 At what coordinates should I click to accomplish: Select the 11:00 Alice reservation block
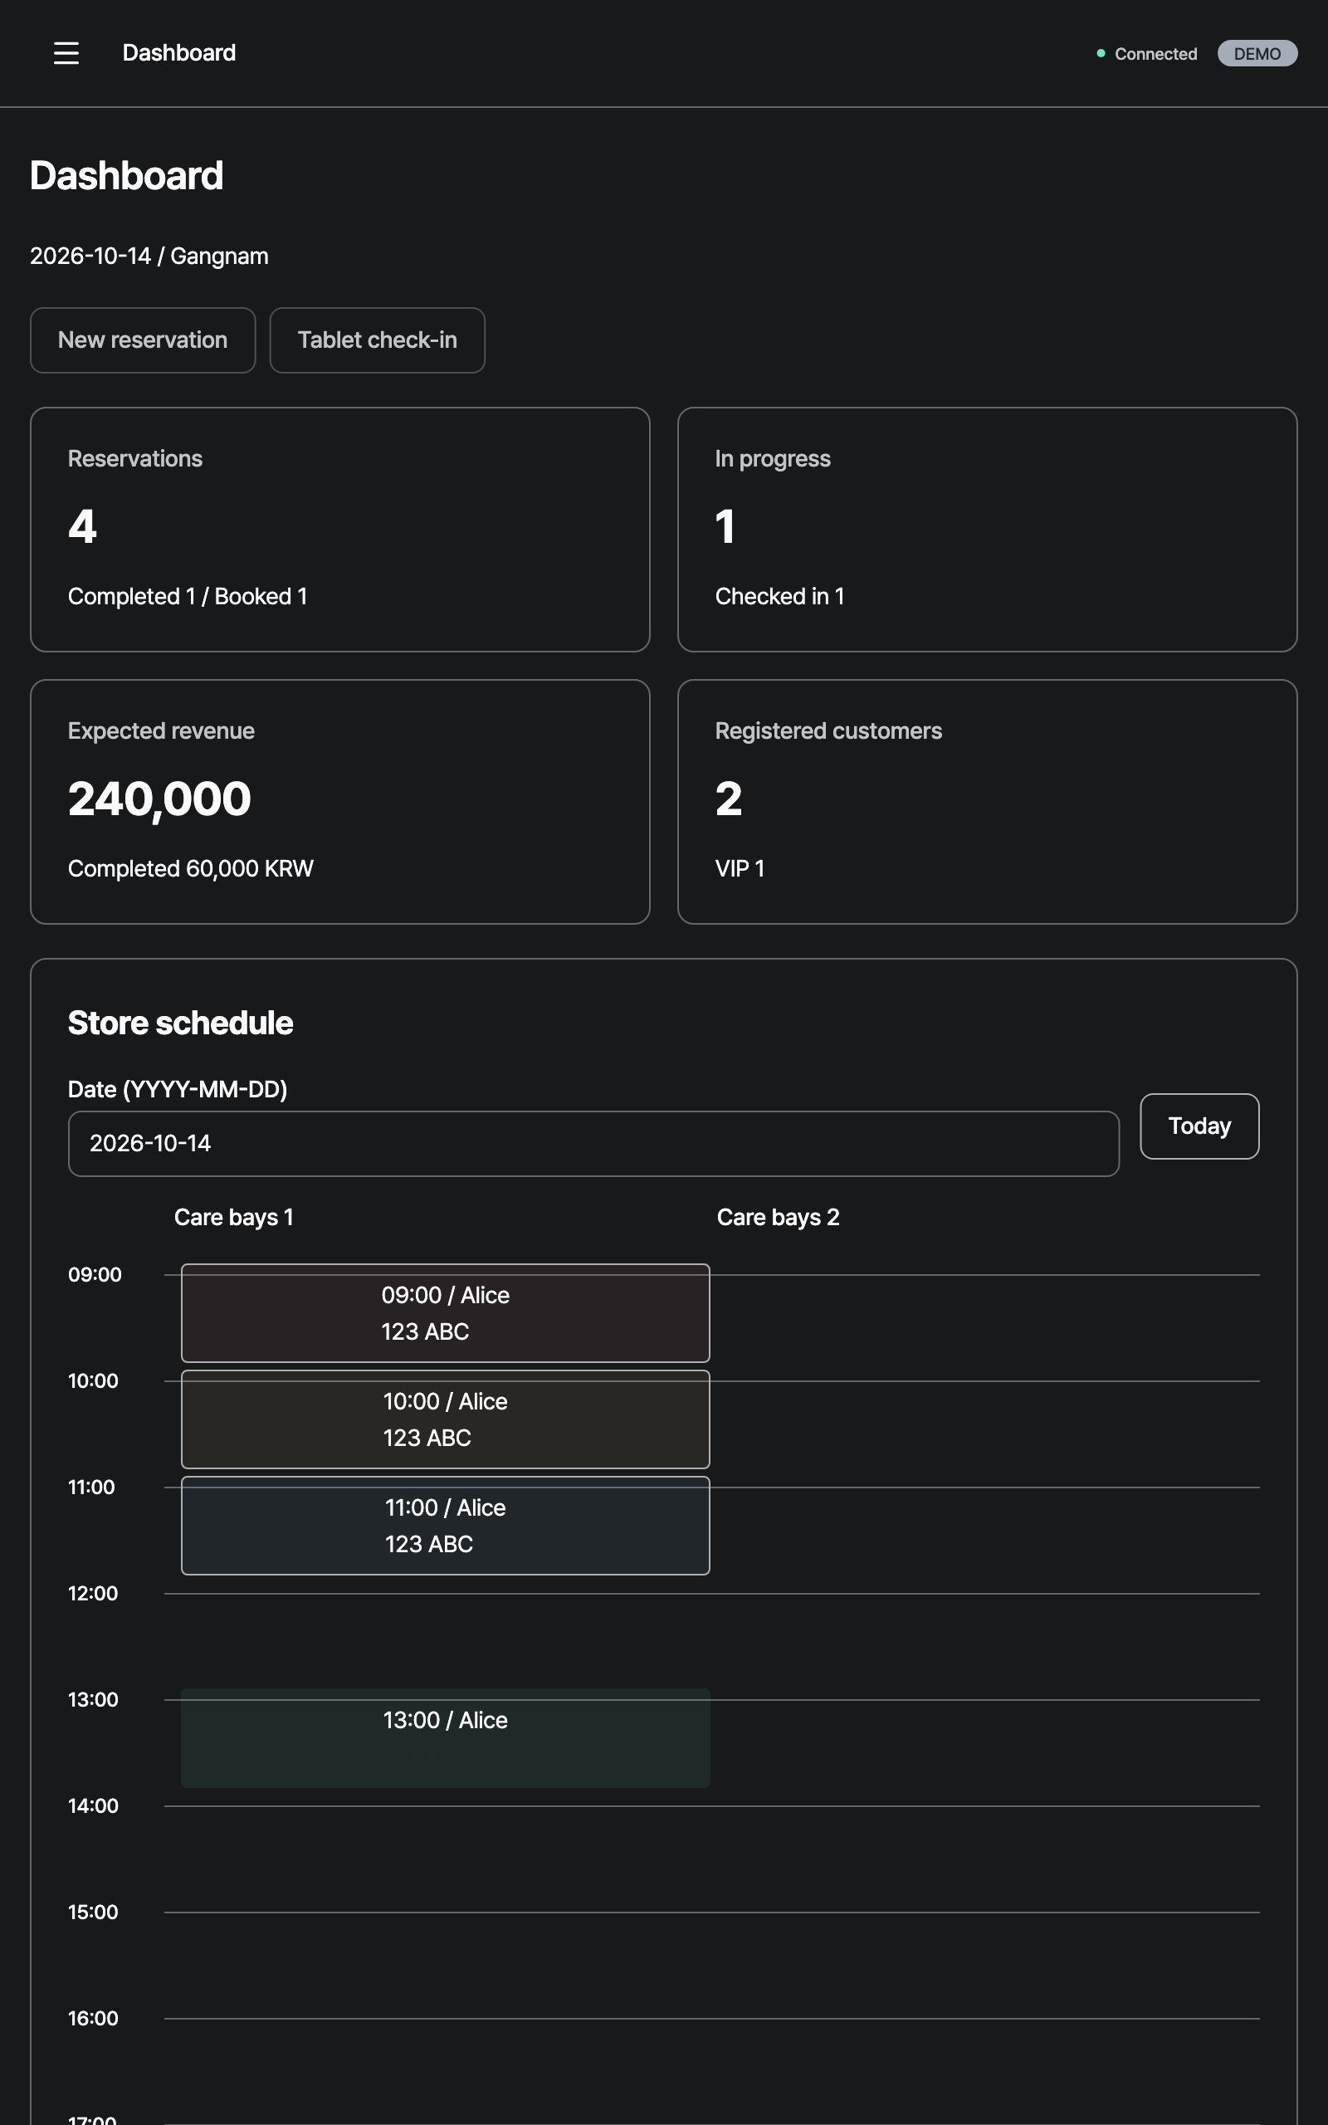446,1525
